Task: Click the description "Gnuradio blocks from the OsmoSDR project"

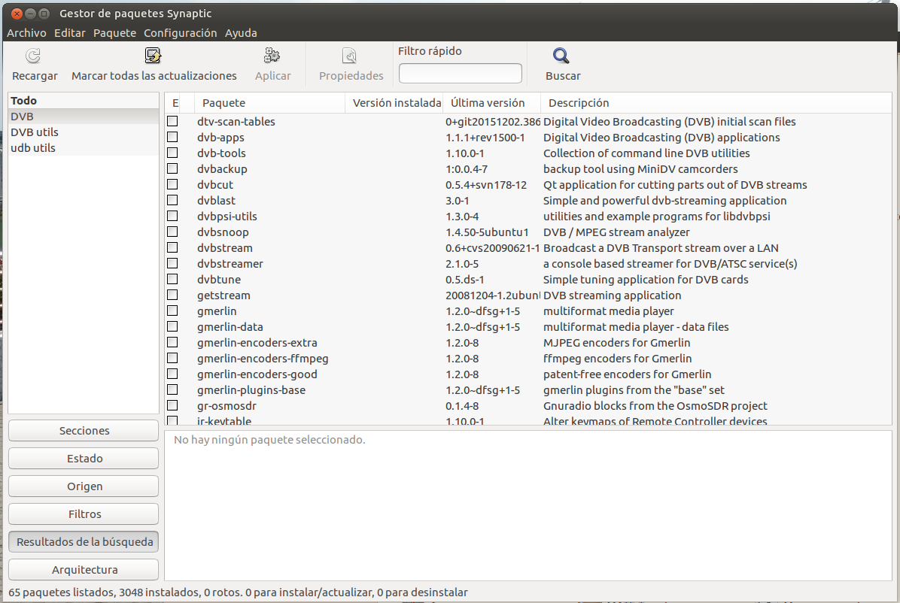Action: tap(655, 405)
